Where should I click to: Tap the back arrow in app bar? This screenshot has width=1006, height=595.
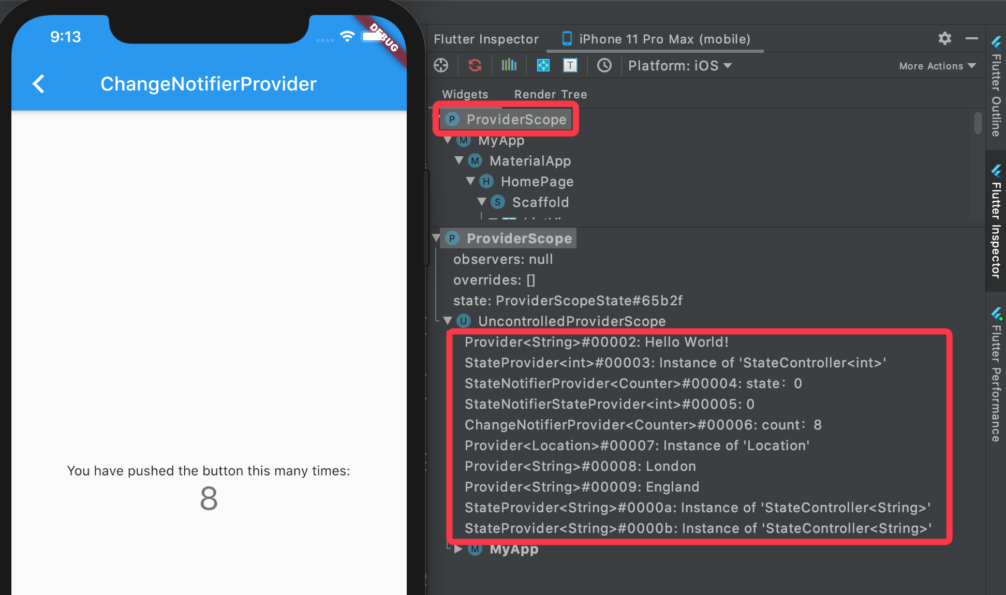point(39,84)
